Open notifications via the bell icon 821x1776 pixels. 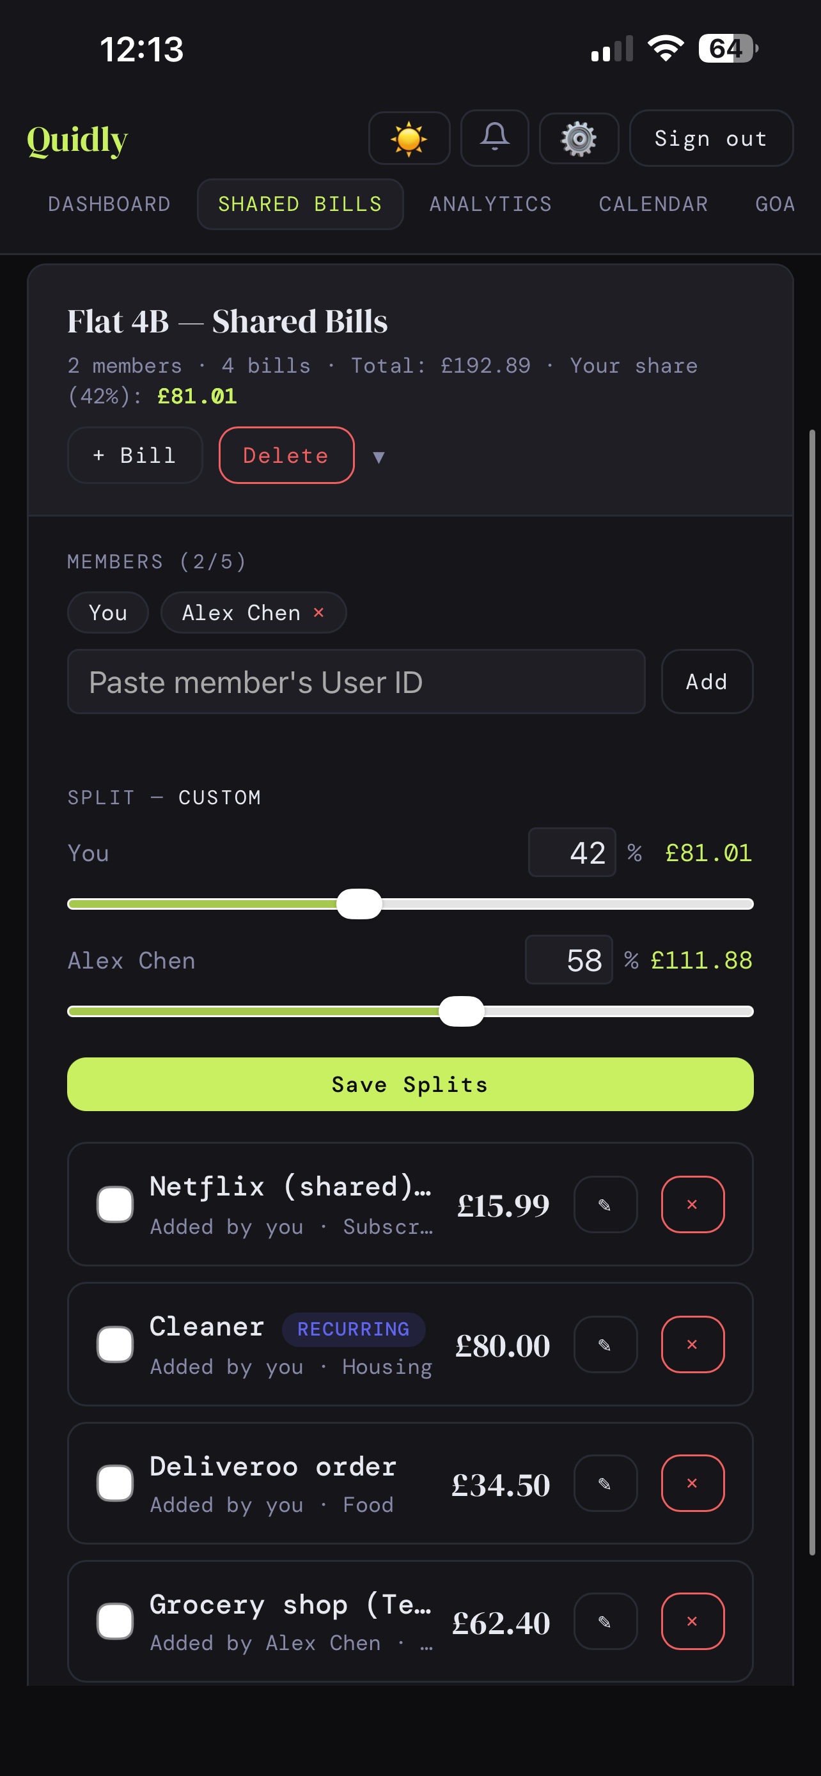494,138
